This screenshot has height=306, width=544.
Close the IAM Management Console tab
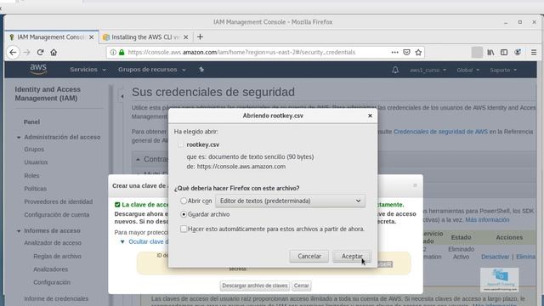click(91, 37)
